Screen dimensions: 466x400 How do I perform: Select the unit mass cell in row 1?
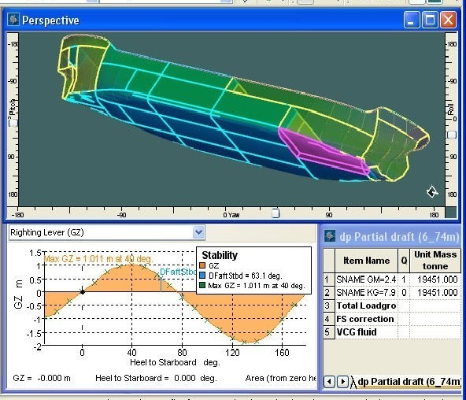tap(435, 280)
